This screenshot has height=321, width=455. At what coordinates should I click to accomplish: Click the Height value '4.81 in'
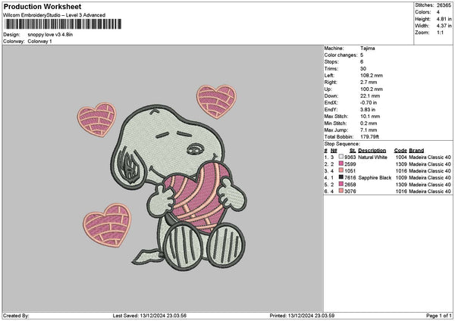pyautogui.click(x=444, y=19)
